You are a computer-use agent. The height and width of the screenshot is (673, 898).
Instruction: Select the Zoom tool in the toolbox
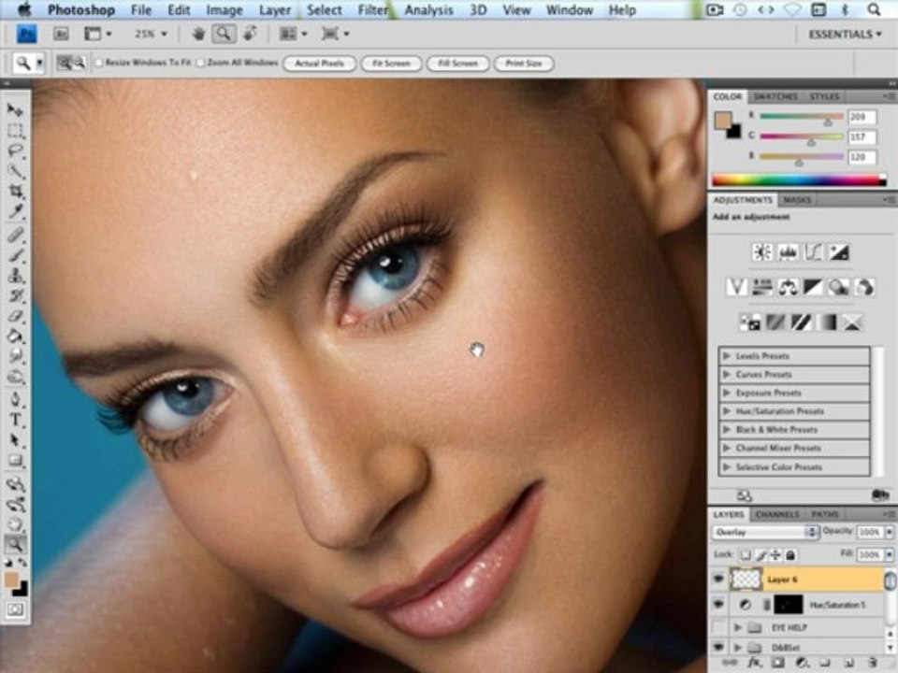(16, 544)
